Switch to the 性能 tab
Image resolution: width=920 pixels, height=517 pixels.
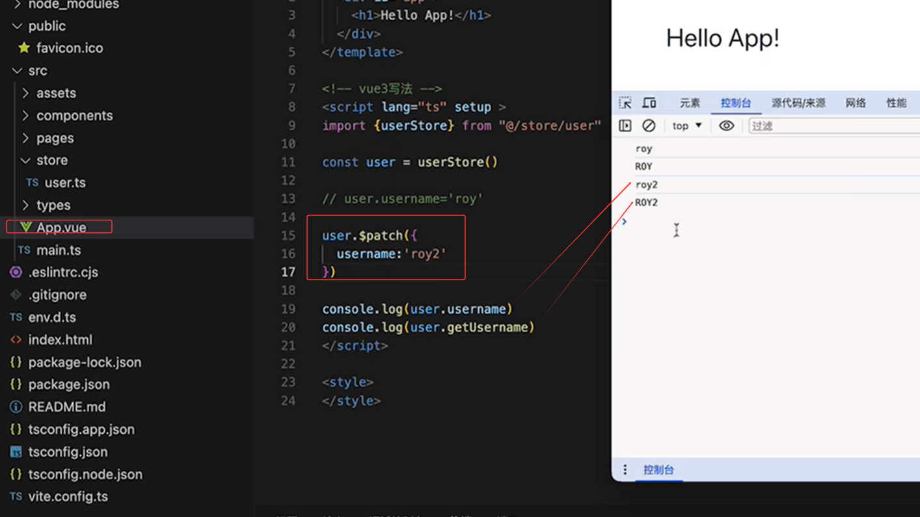point(896,103)
